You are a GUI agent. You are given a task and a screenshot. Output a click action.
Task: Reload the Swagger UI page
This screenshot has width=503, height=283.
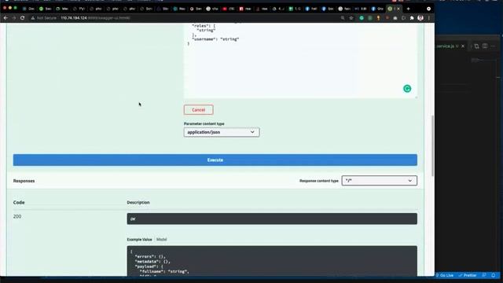23,18
